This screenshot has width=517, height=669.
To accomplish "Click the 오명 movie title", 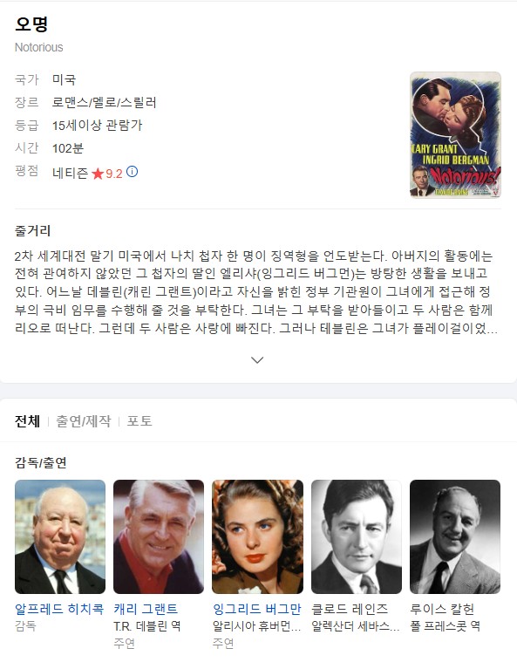I will coord(31,24).
